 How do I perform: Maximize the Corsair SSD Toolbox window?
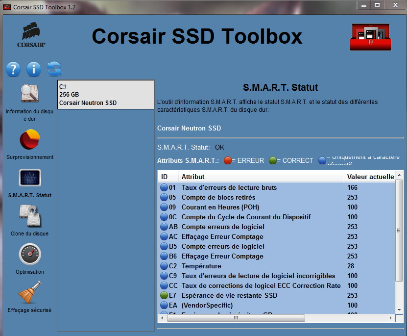[377, 5]
